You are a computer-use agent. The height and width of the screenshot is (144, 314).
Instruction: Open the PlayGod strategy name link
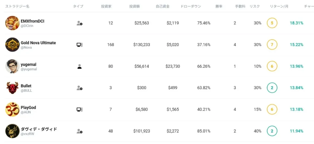pyautogui.click(x=28, y=108)
